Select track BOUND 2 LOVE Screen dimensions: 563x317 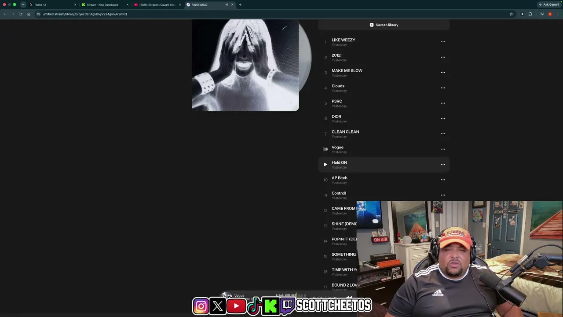pyautogui.click(x=344, y=285)
